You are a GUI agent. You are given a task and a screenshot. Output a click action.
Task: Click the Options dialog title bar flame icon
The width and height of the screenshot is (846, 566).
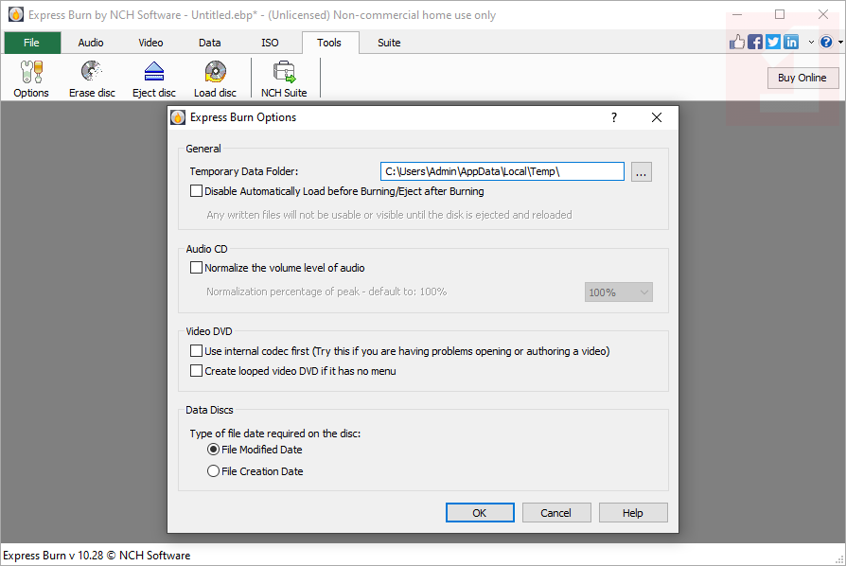[x=178, y=117]
